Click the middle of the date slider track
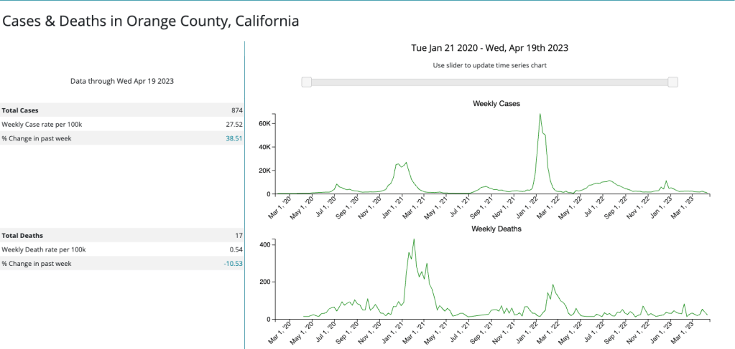735x349 pixels. (x=489, y=82)
